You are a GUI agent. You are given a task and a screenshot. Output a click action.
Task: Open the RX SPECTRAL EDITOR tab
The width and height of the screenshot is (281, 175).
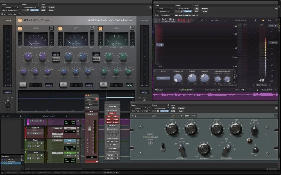pyautogui.click(x=64, y=172)
